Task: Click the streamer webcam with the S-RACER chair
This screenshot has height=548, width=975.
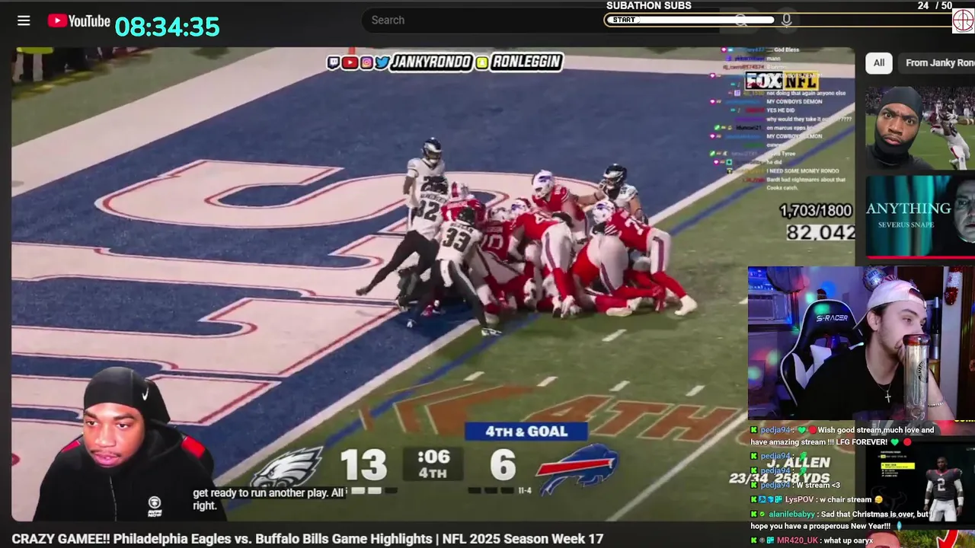Action: click(x=861, y=342)
